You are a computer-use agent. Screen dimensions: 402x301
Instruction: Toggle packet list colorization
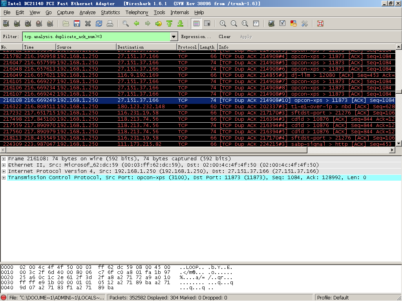click(x=196, y=24)
